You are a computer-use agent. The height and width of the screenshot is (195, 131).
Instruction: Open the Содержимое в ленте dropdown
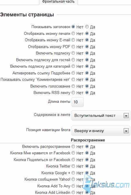pos(101,116)
